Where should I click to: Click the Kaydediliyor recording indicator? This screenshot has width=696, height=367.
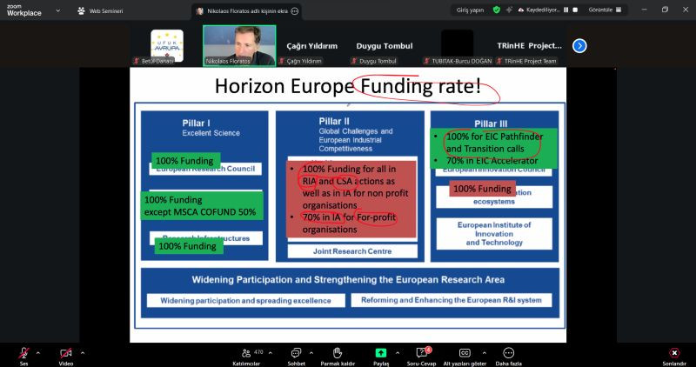pyautogui.click(x=539, y=10)
